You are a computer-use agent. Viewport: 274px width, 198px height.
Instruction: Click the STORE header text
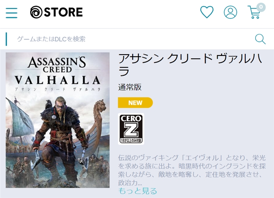point(63,12)
